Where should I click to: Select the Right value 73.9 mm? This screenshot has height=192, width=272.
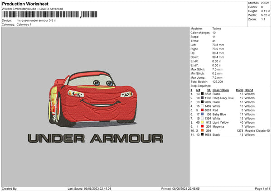point(218,49)
